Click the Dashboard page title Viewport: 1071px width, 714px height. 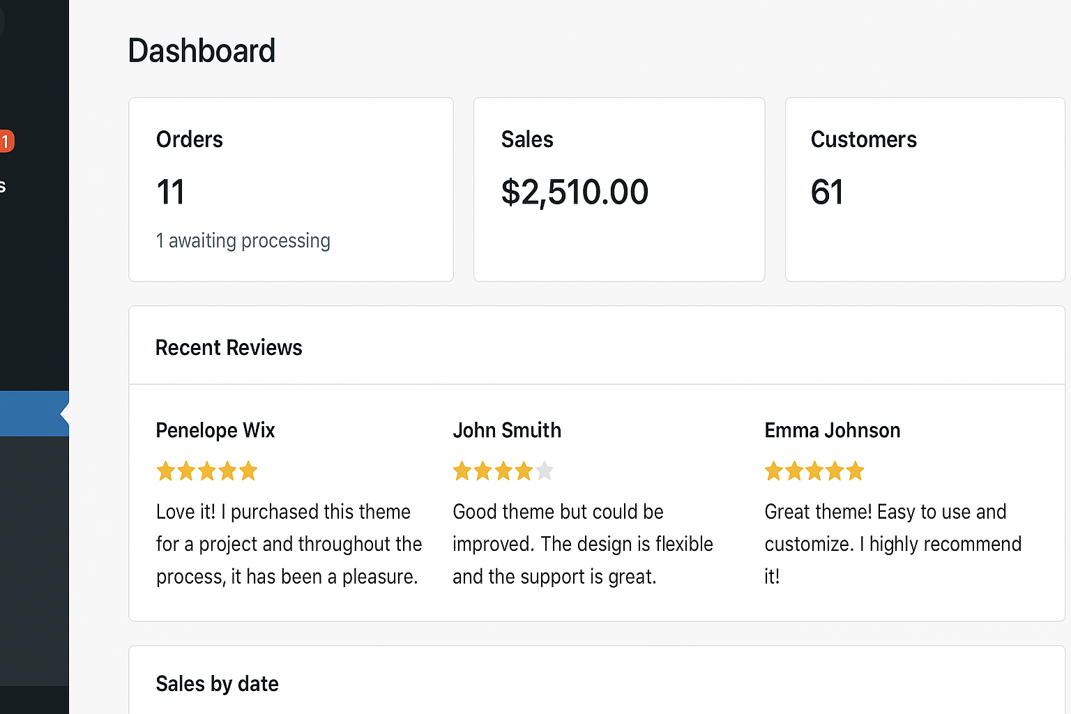[x=202, y=51]
